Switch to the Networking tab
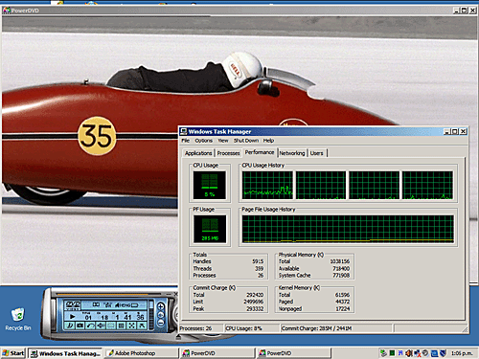479x359 pixels. tap(292, 153)
